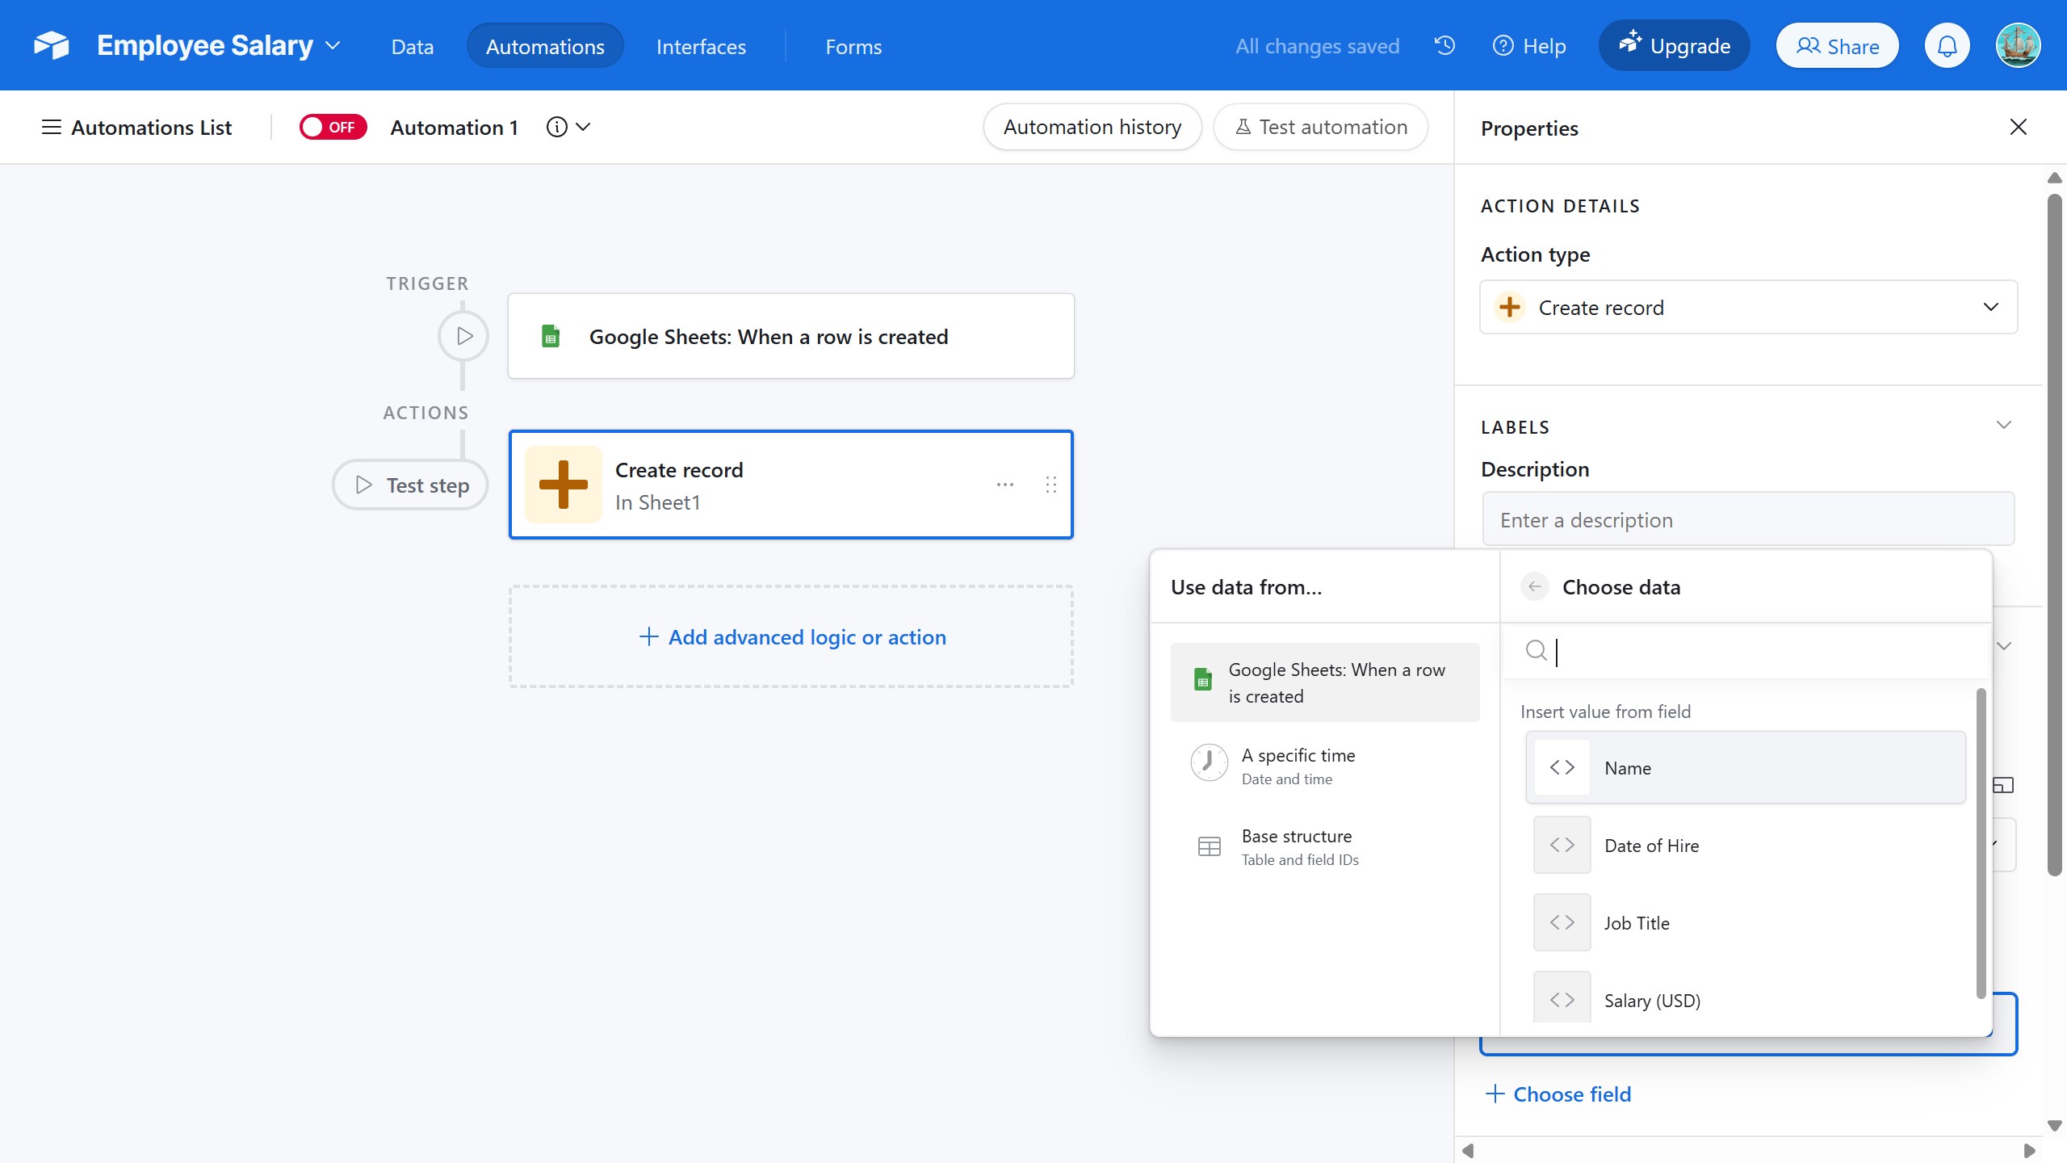This screenshot has height=1163, width=2067.
Task: Click the Share button
Action: 1838,46
